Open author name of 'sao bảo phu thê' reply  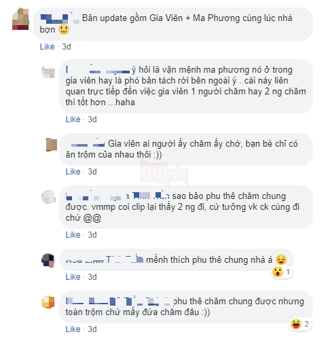[x=117, y=196]
